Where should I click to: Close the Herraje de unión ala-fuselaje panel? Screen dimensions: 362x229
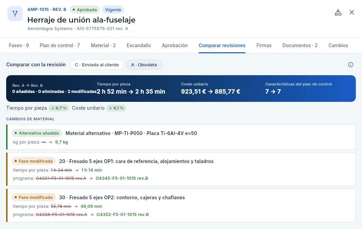point(352,13)
